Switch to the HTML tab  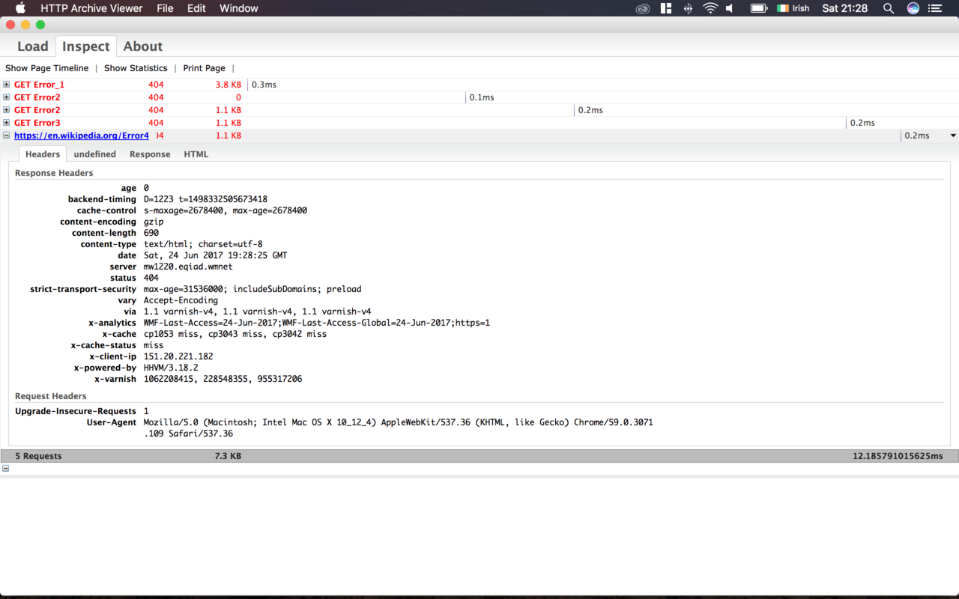click(196, 154)
